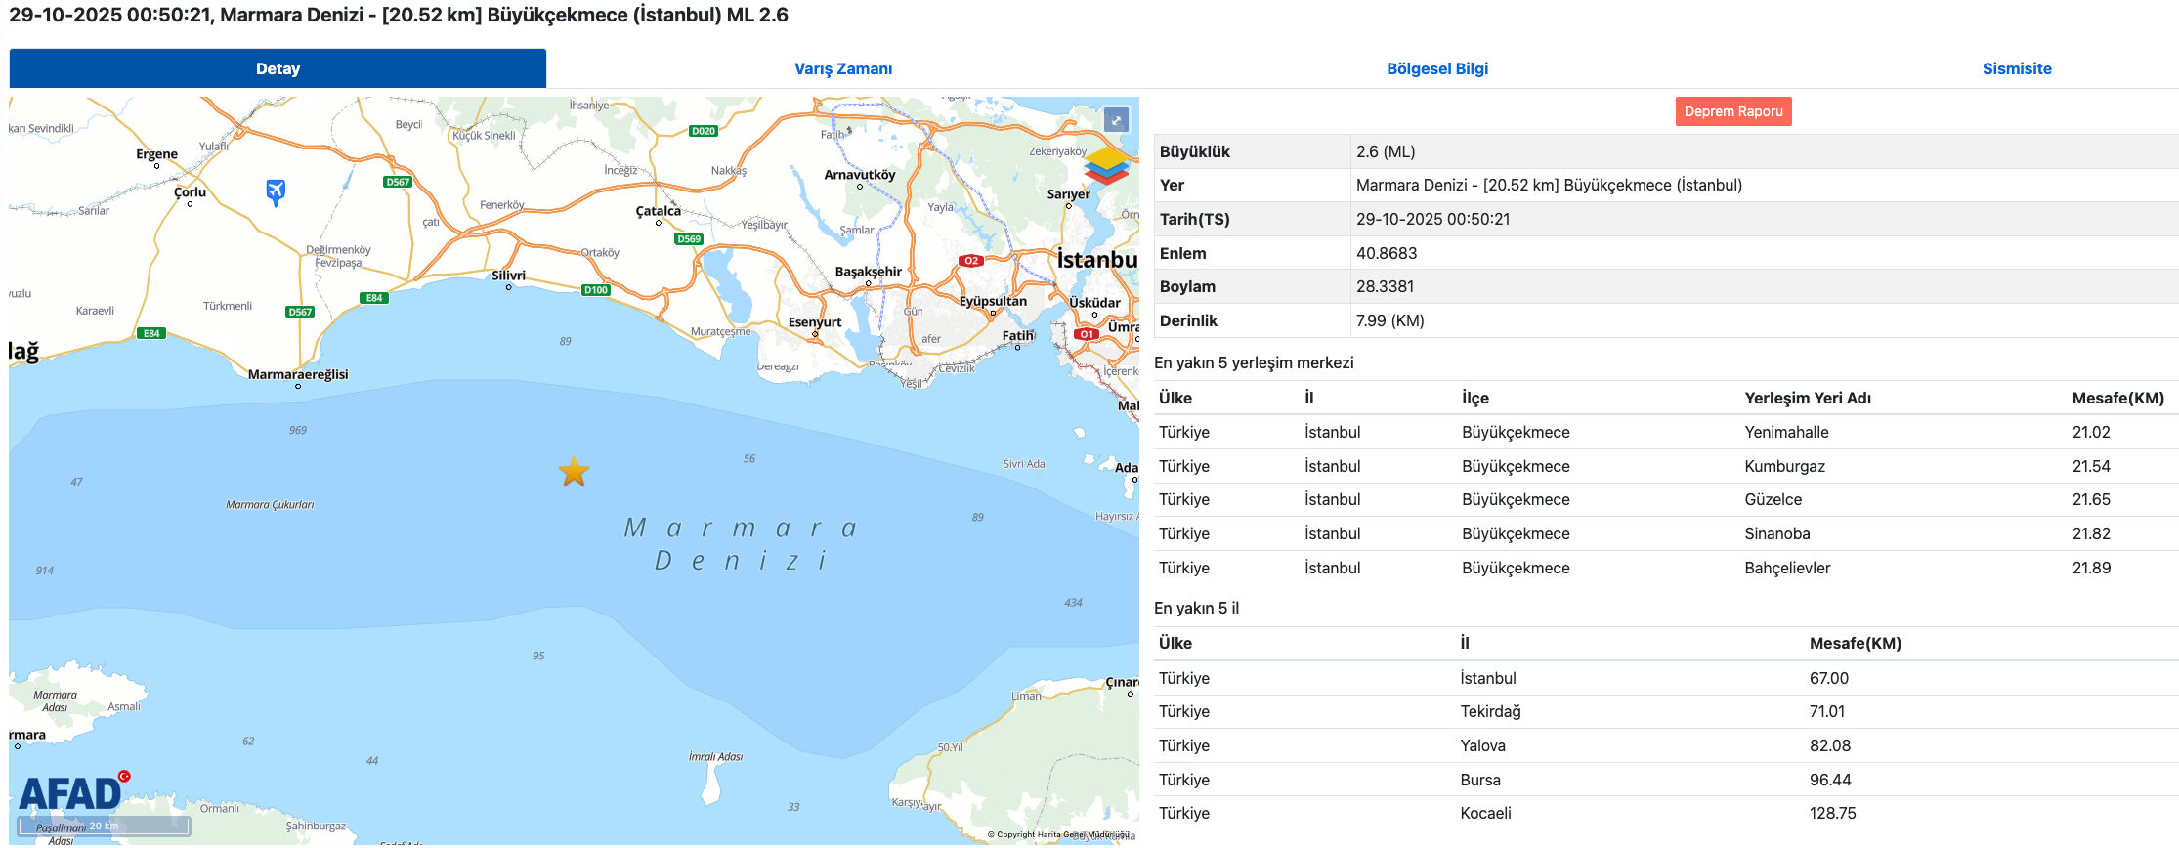Select the Tekirdağ row in nearest provinces
This screenshot has height=848, width=2179.
[x=1490, y=711]
